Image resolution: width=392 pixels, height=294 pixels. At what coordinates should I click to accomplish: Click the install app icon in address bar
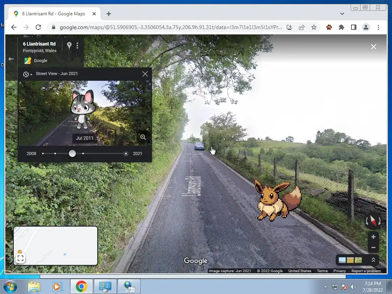click(x=289, y=27)
